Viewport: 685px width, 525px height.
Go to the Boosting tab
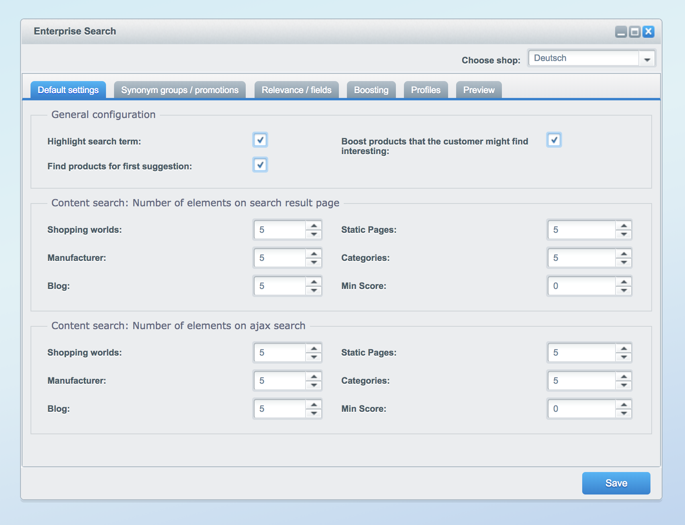[x=371, y=90]
